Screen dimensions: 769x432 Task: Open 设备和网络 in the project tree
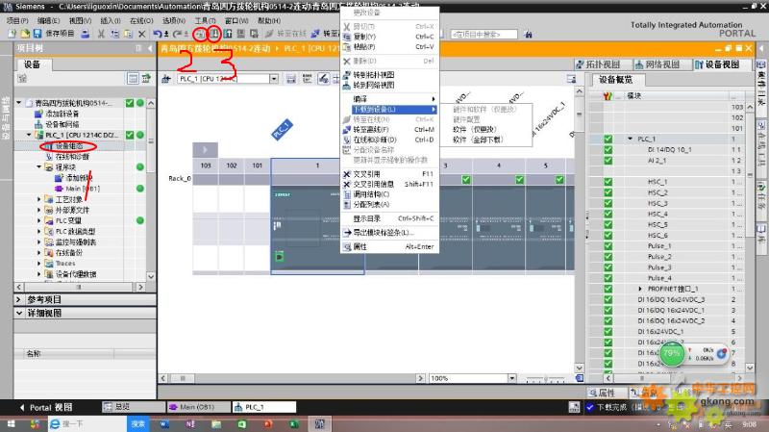tap(62, 124)
